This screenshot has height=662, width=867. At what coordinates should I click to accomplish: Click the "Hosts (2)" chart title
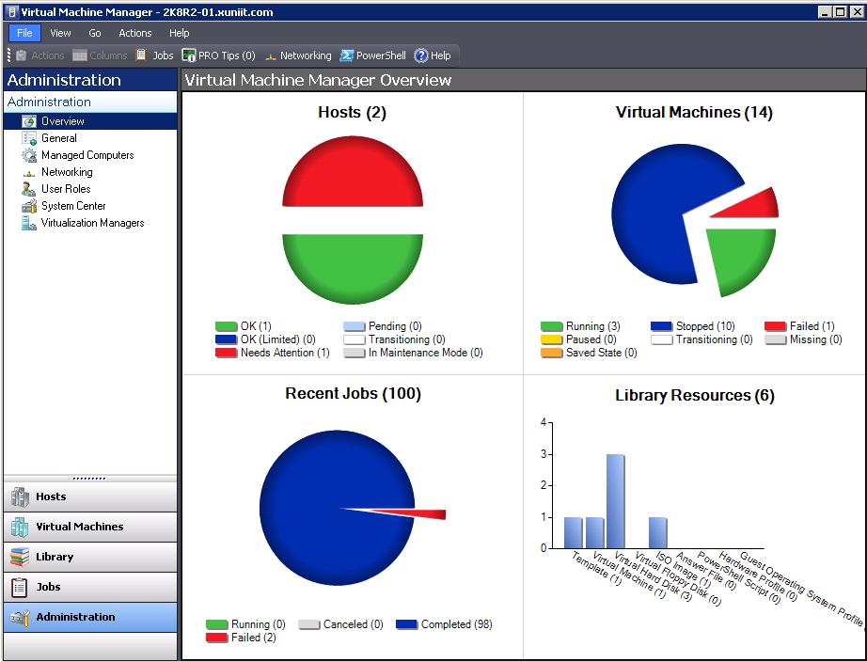[353, 112]
